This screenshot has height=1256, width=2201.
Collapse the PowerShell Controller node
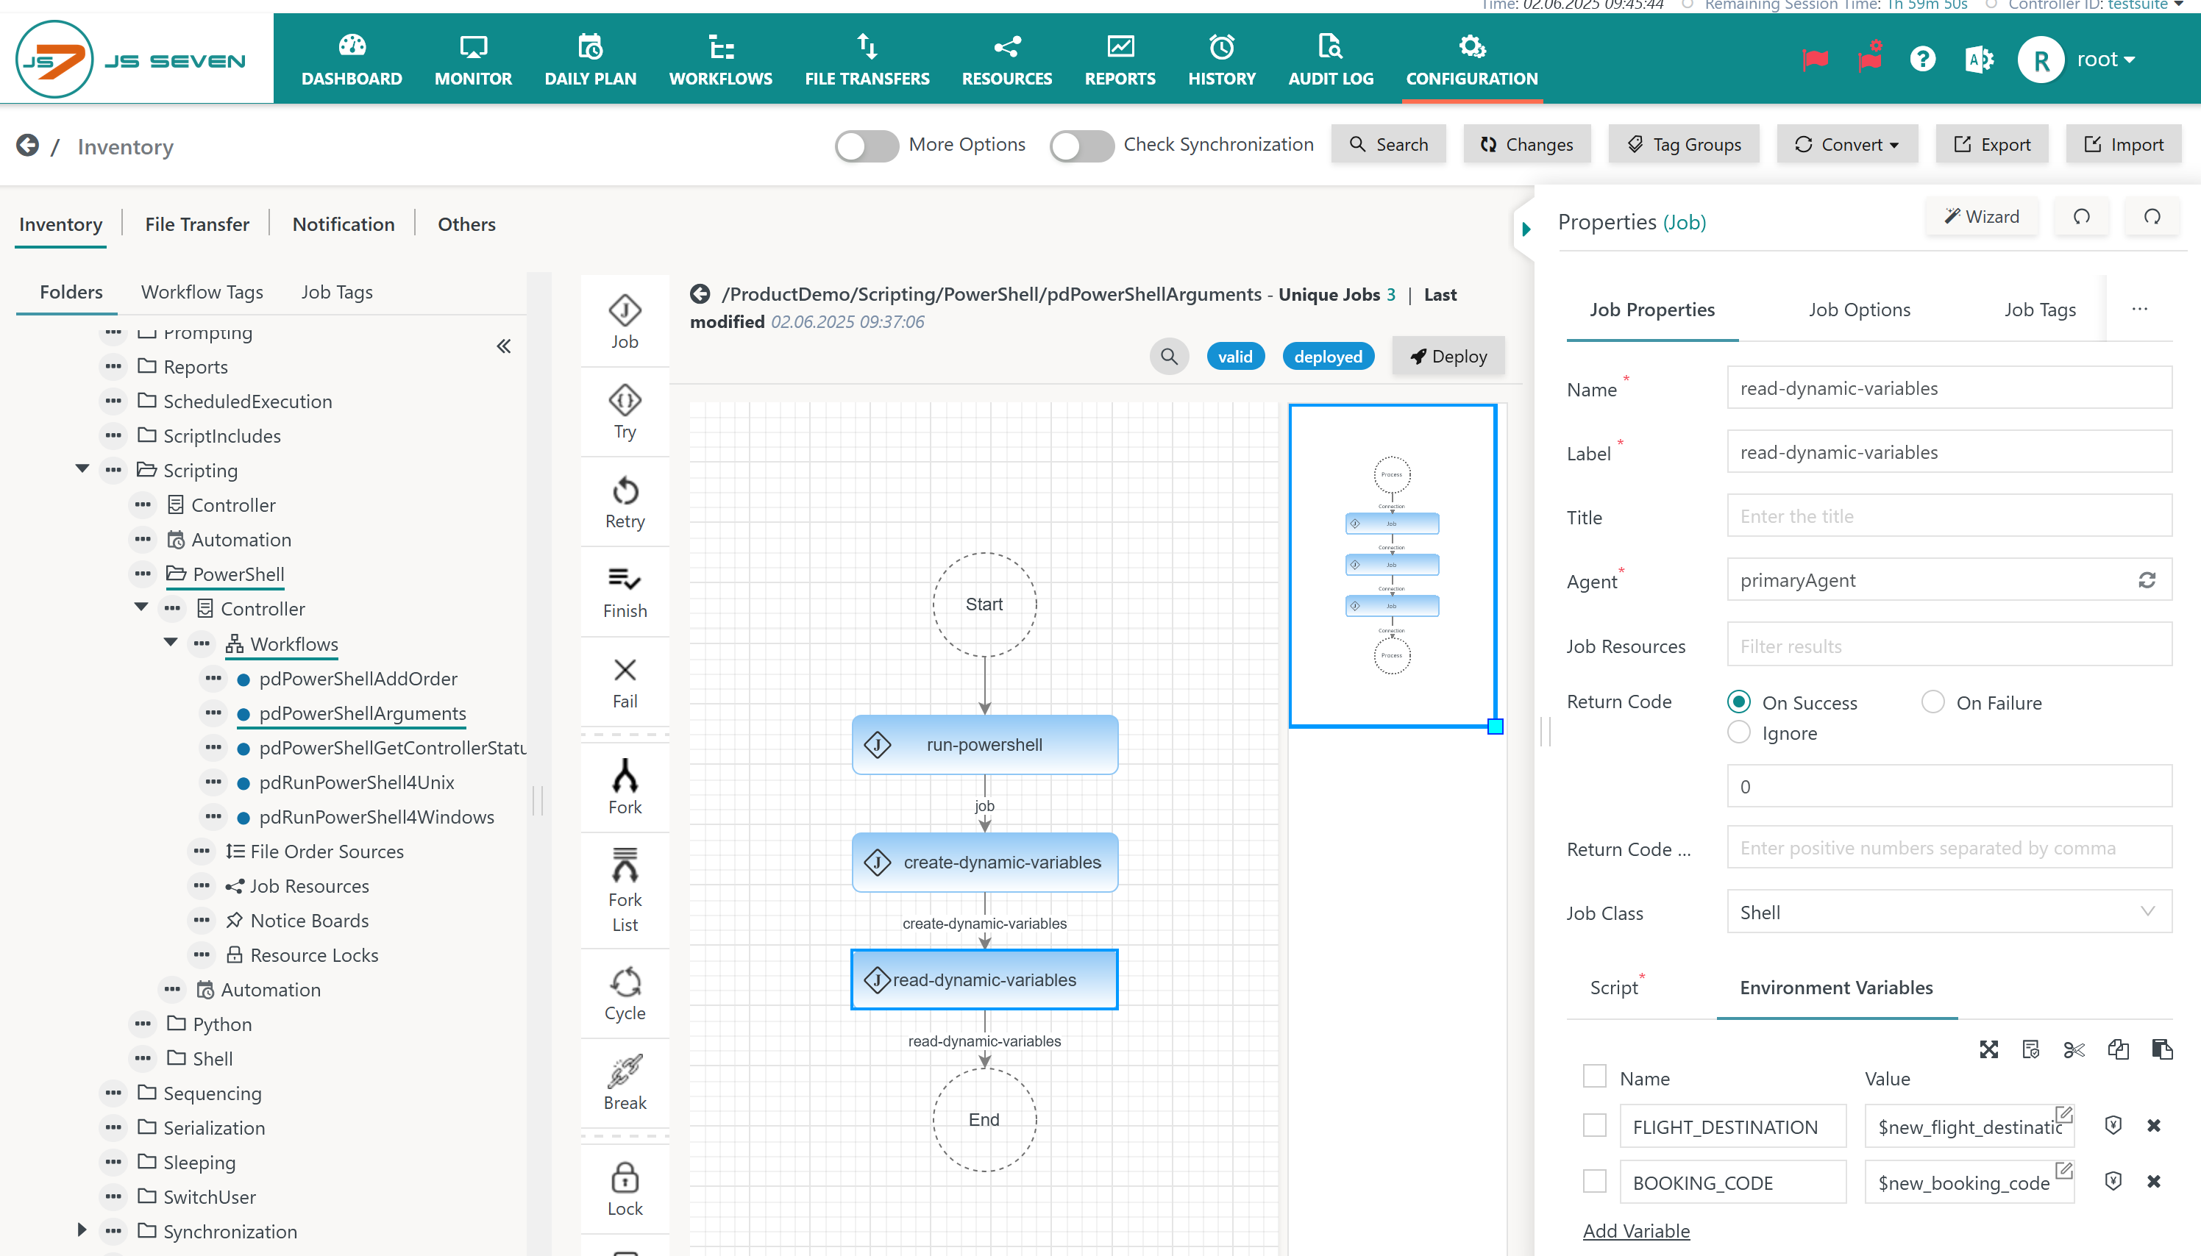[x=141, y=607]
